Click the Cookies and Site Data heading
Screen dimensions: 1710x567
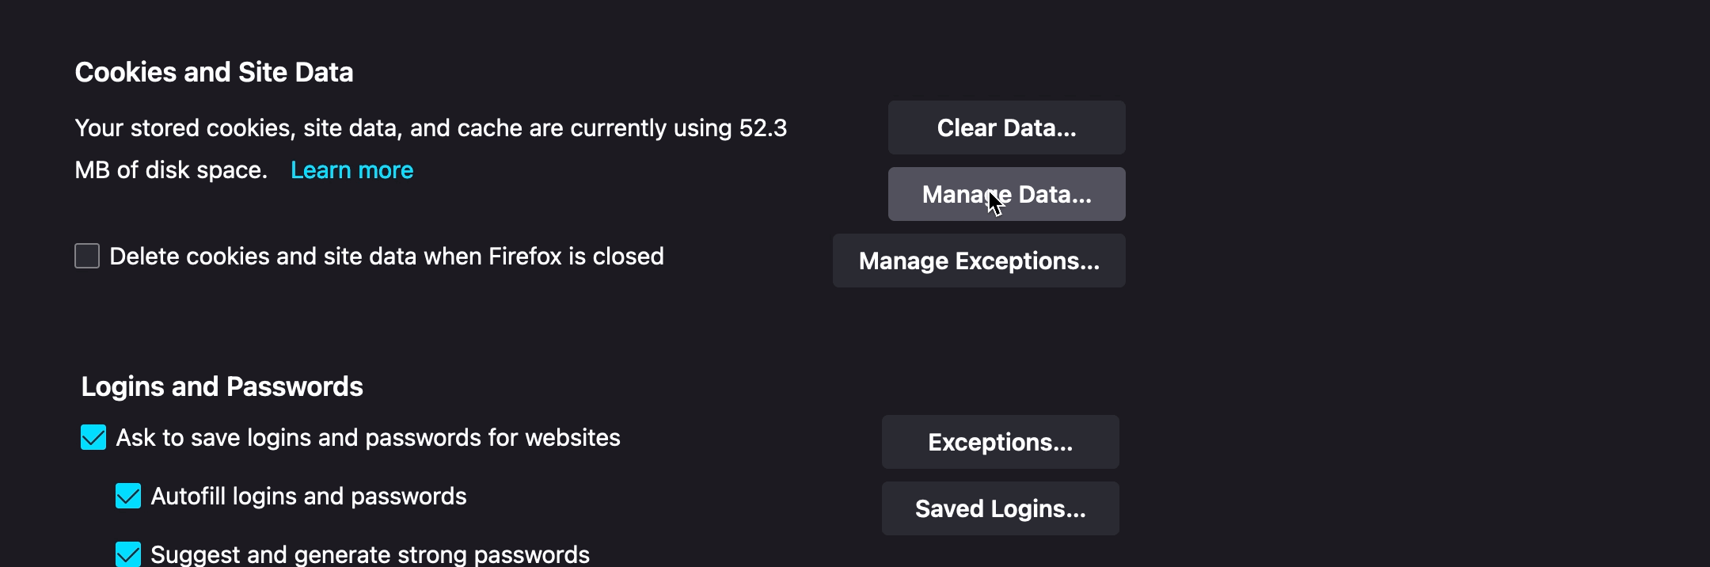click(214, 72)
